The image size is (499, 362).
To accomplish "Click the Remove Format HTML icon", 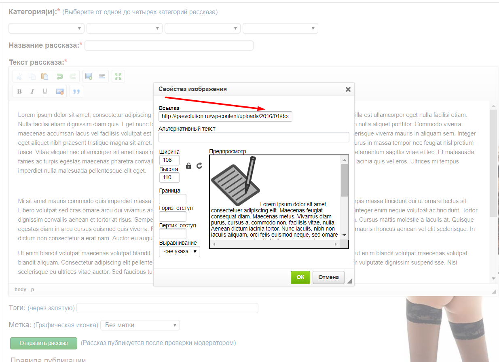I will 60,91.
